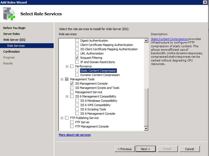Select the Request Filtering label

91,58
